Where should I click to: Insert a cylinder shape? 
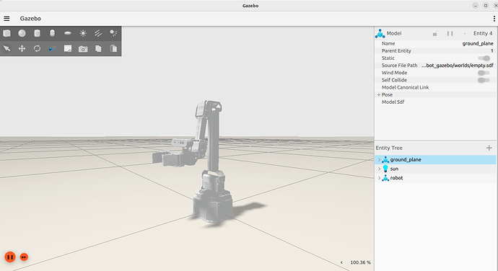pyautogui.click(x=37, y=33)
